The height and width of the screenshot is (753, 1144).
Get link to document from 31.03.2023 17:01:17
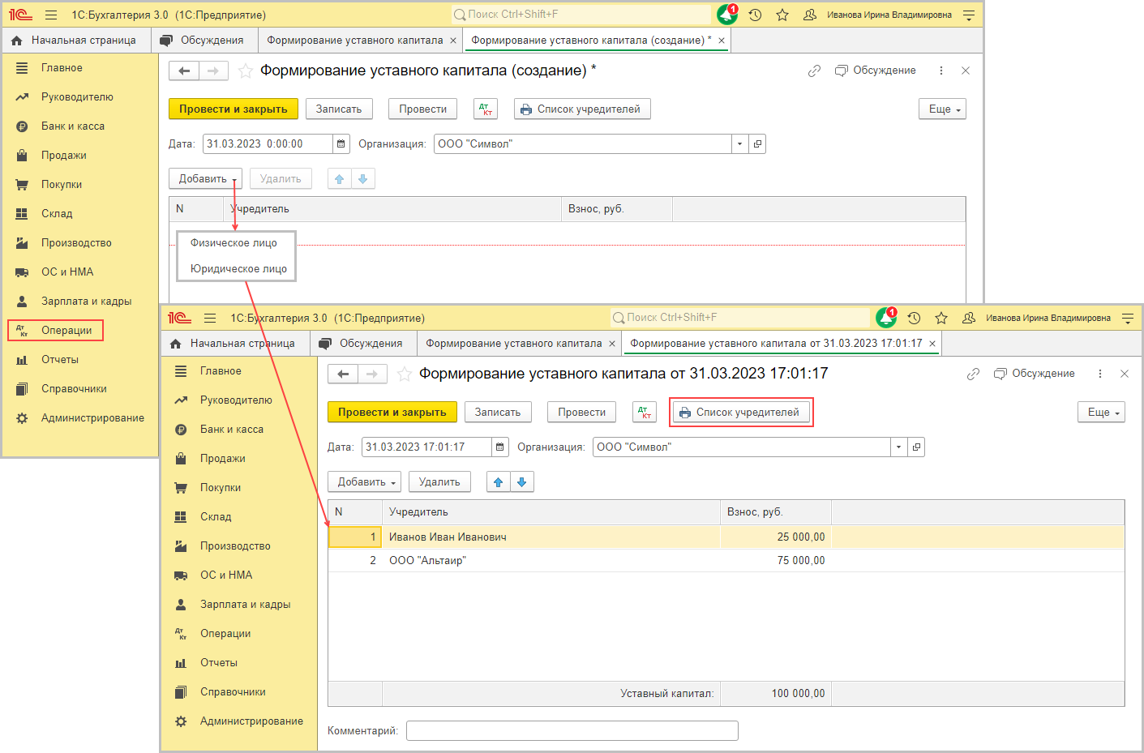973,374
